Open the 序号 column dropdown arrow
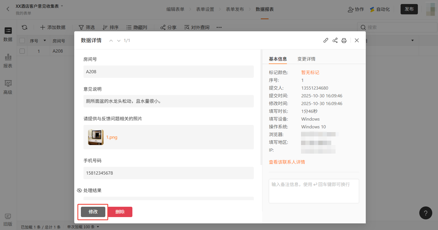This screenshot has height=230, width=438. tap(45, 41)
